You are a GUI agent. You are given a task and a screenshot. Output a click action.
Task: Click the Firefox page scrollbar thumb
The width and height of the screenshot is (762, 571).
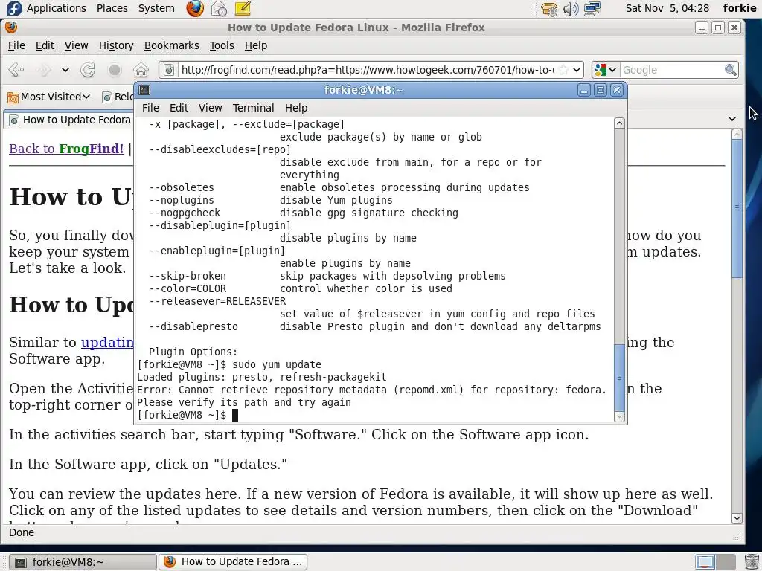click(737, 208)
